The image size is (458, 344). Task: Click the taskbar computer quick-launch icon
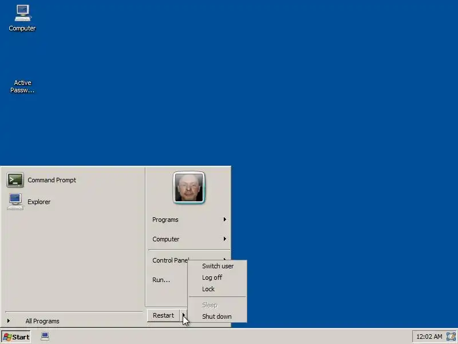pos(45,336)
